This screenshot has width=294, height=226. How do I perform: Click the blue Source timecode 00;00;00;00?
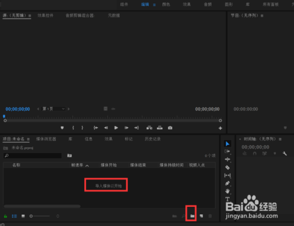[x=18, y=109]
